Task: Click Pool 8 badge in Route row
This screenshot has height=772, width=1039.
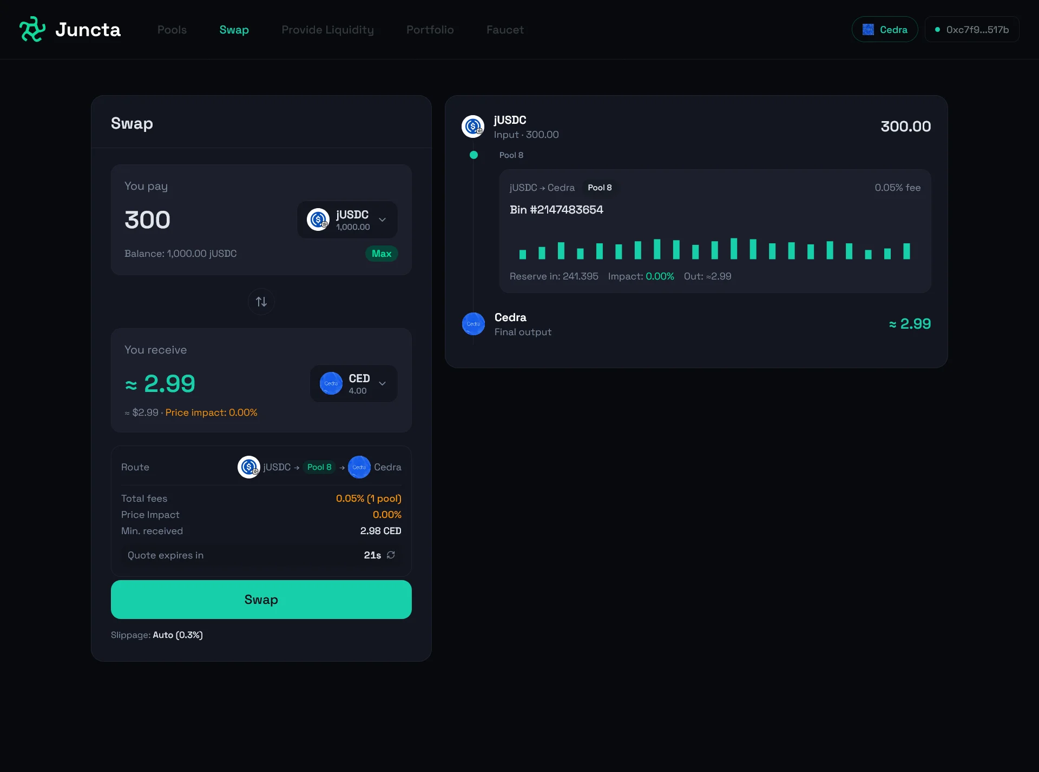Action: tap(319, 467)
